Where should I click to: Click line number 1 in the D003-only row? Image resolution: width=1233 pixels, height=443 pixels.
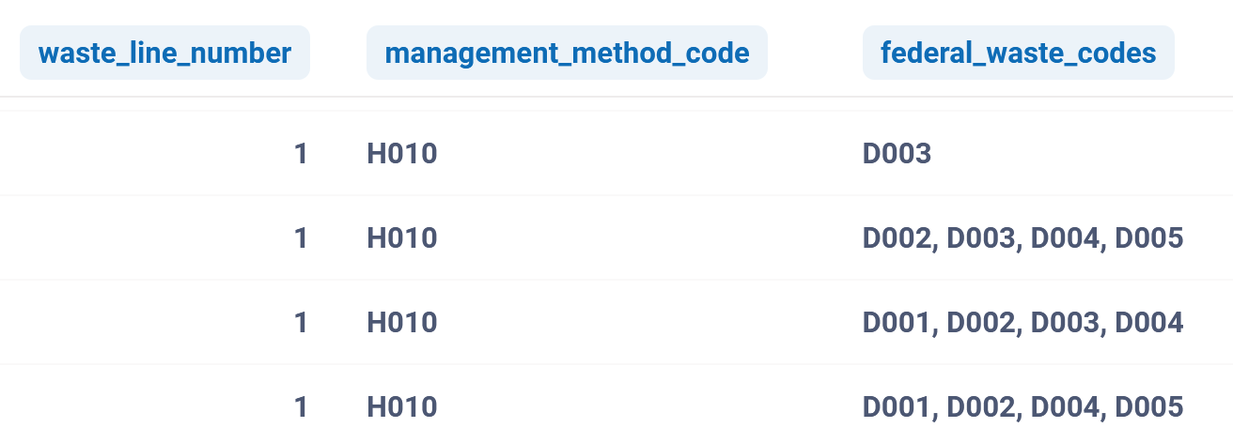[x=301, y=154]
